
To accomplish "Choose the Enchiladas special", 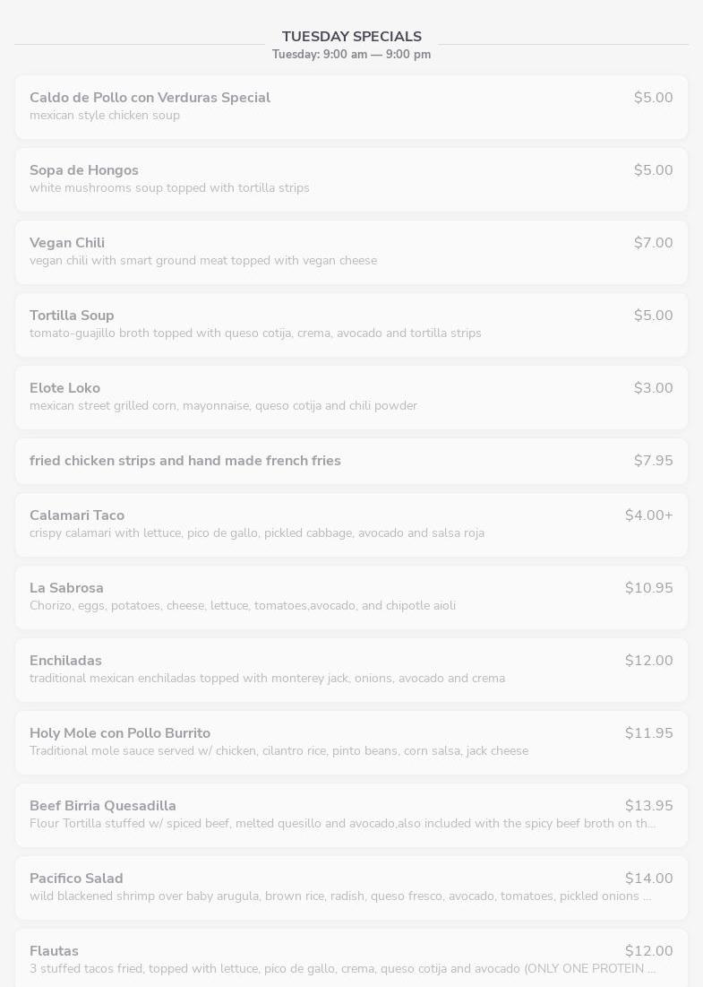I will click(351, 670).
